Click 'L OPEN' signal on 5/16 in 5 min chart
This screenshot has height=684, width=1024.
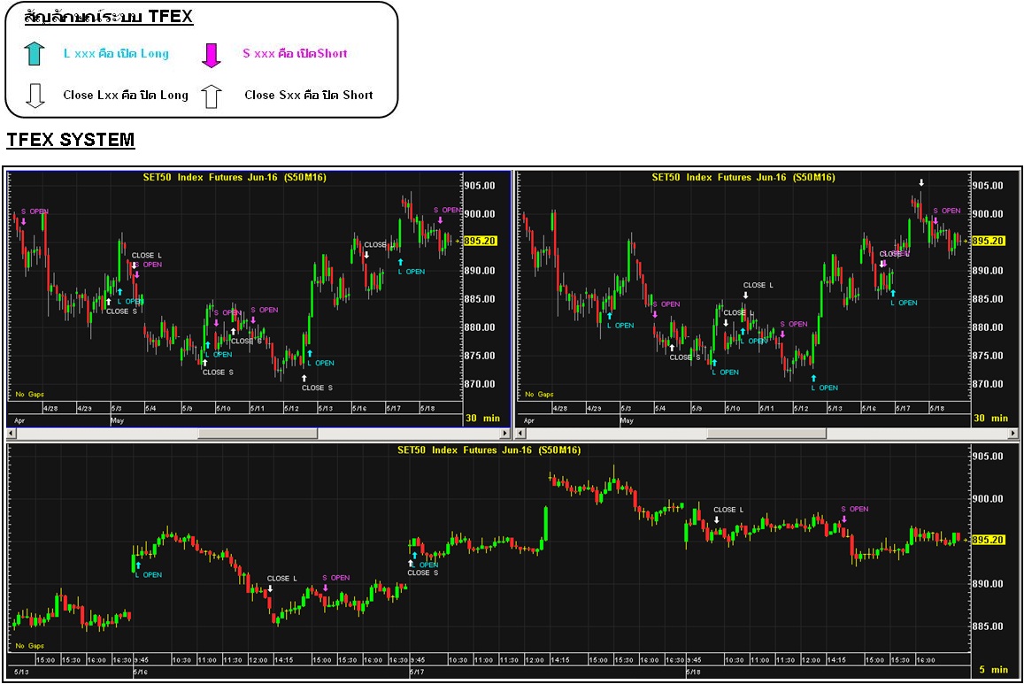click(148, 575)
